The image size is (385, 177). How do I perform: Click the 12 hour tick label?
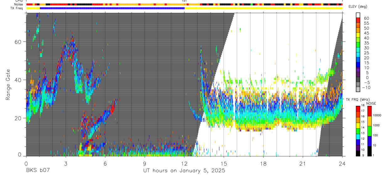click(x=184, y=164)
